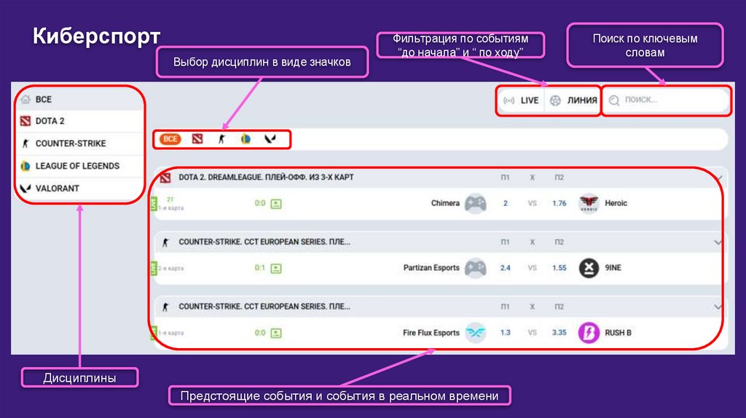
Task: Click the ПОИСК search field
Action: coord(666,100)
